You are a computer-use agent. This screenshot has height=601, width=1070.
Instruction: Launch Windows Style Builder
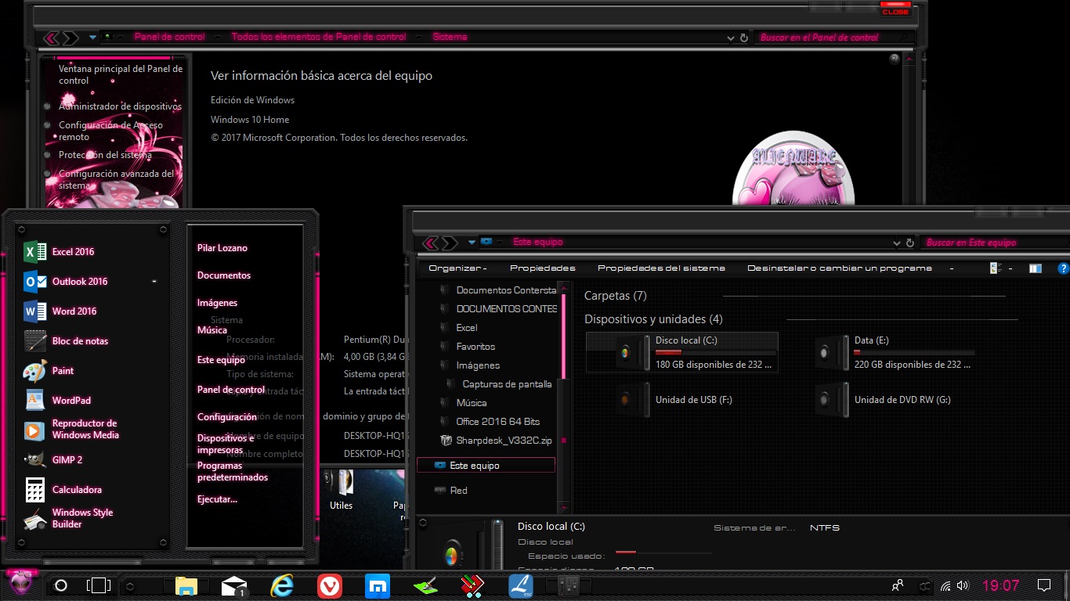[69, 519]
